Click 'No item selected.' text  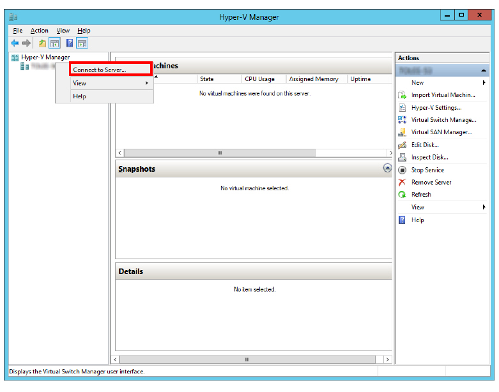(x=254, y=289)
